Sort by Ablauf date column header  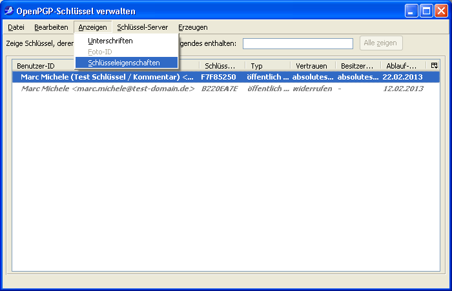401,66
